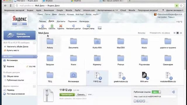Open Настройки settings link
The width and height of the screenshot is (187, 105).
pos(162,17)
